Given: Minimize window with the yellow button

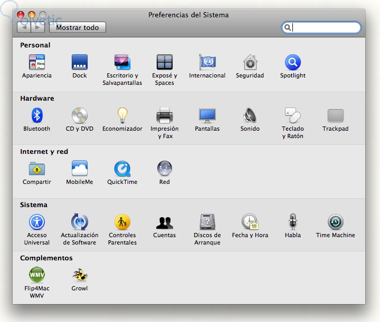Looking at the screenshot, I should [x=32, y=15].
